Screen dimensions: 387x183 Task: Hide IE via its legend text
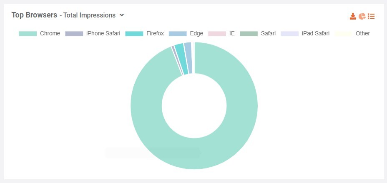coord(232,33)
